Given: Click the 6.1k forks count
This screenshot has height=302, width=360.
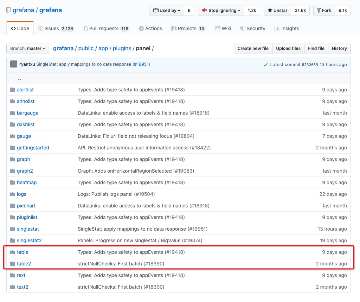Looking at the screenshot, I should point(342,11).
